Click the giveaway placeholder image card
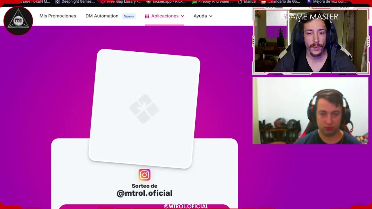The width and height of the screenshot is (372, 209). (x=144, y=109)
